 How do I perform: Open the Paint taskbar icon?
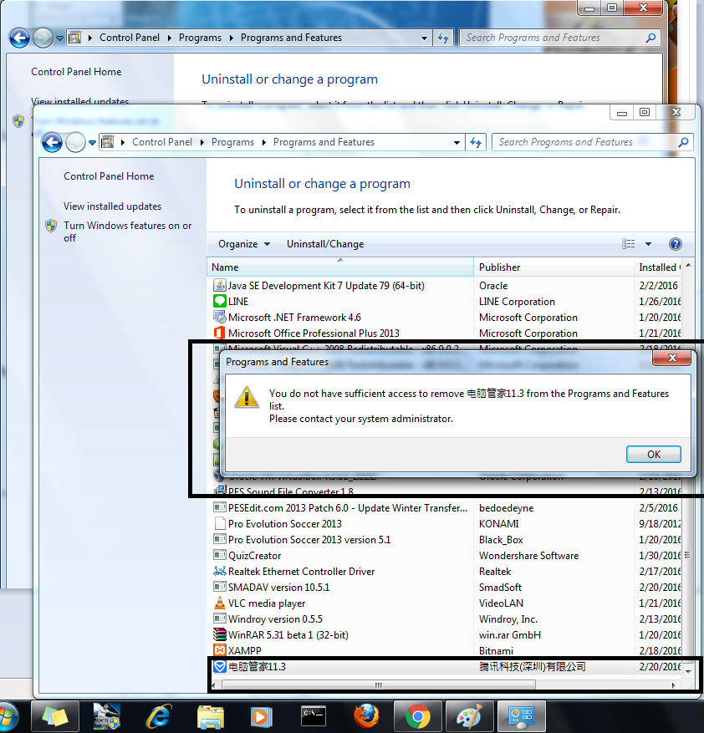point(469,716)
